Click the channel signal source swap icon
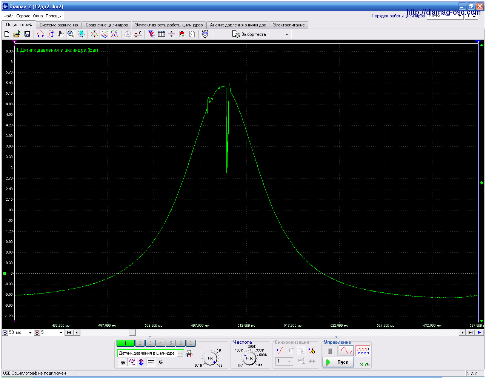Image resolution: width=486 pixels, height=378 pixels. [x=189, y=353]
